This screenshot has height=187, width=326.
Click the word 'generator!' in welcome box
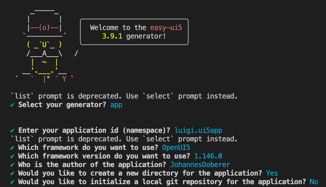(146, 37)
